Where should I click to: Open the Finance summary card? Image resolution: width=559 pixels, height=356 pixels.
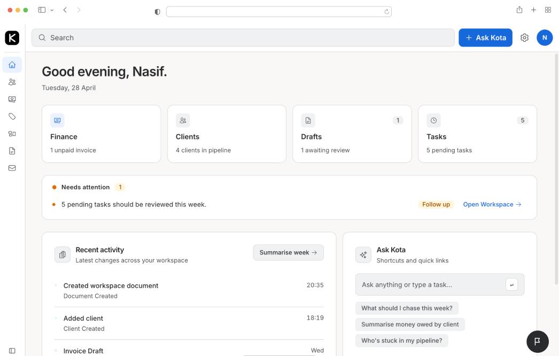pos(101,134)
